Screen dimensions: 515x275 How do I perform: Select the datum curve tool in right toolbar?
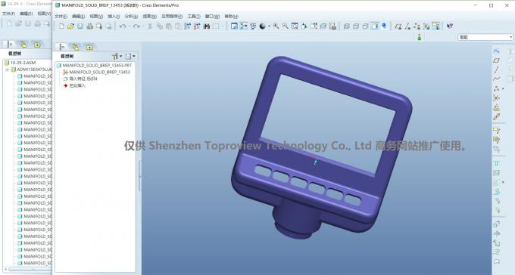pyautogui.click(x=496, y=79)
